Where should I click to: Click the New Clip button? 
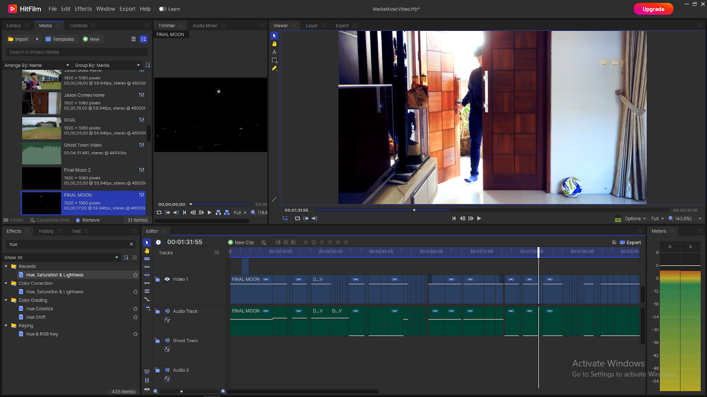[241, 243]
